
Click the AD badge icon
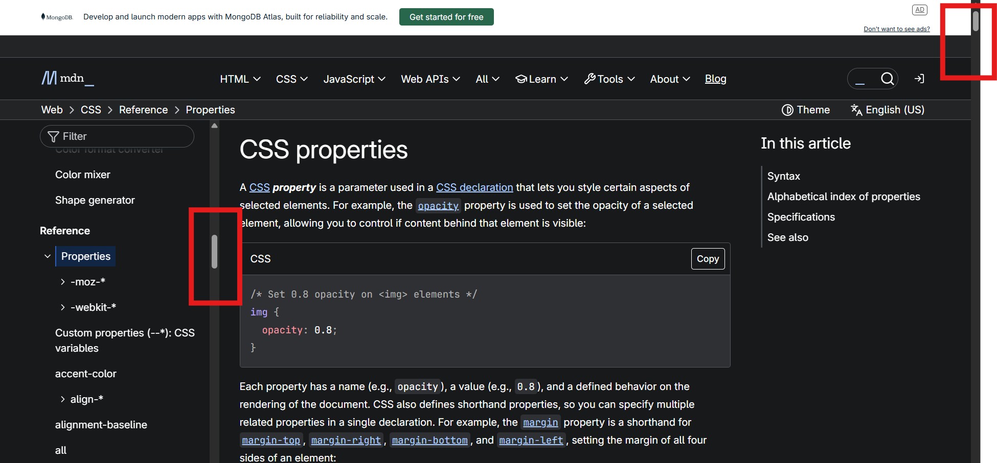(x=919, y=10)
